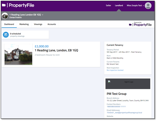Open the user avatar profile icon
The image size is (157, 121).
(148, 6)
